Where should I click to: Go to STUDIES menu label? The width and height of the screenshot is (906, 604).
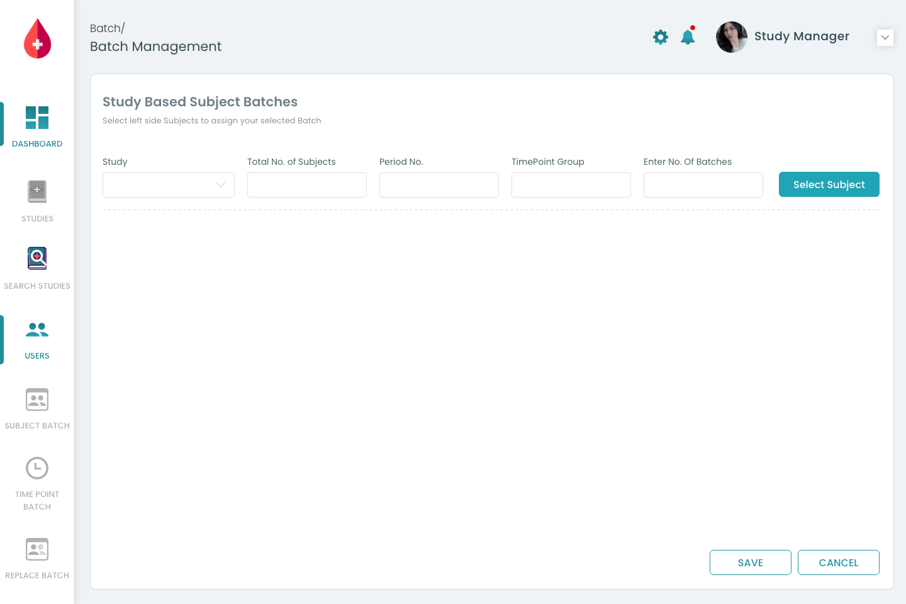coord(37,219)
